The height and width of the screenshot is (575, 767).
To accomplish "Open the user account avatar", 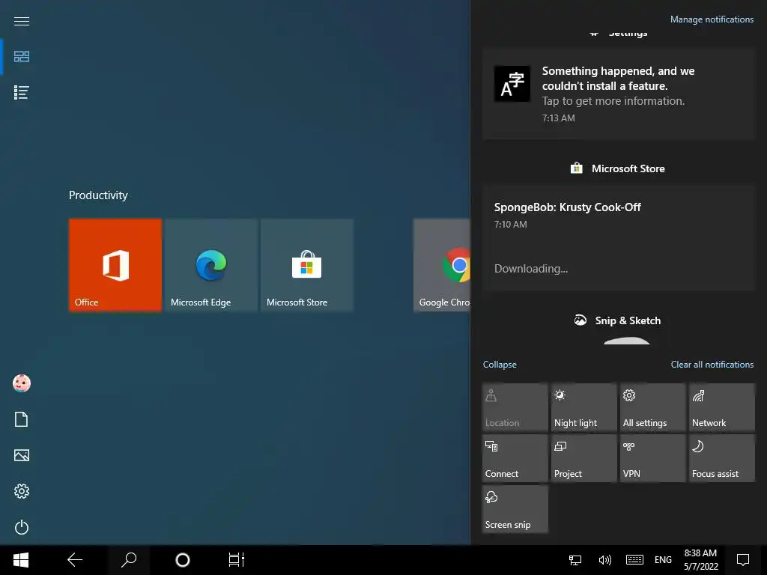I will (22, 383).
